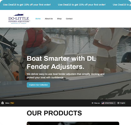Click the eye icon beside View as
The height and width of the screenshot is (125, 131).
coord(92,103)
